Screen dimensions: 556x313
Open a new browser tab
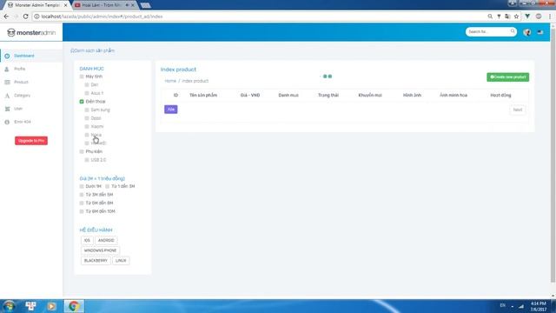[x=145, y=5]
